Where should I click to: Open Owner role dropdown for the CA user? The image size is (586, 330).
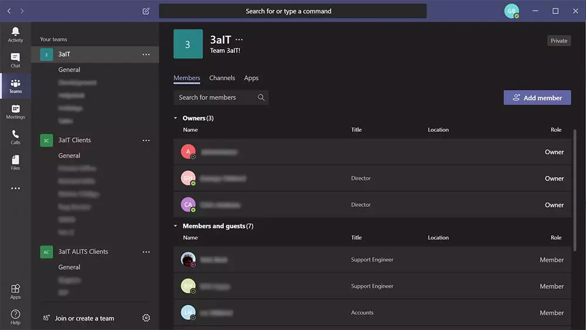pyautogui.click(x=554, y=205)
